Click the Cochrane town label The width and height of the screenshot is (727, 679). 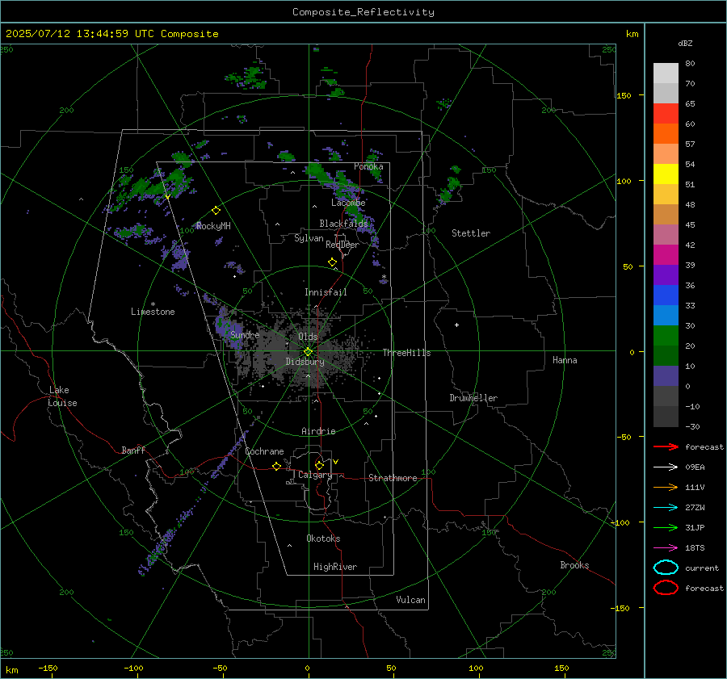(264, 451)
